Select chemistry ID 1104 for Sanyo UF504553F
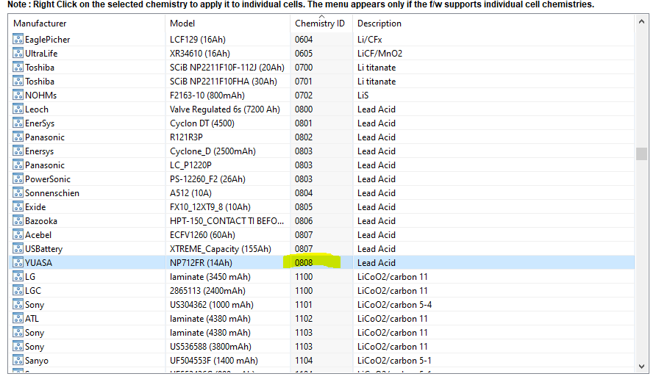The image size is (656, 382). [x=304, y=361]
